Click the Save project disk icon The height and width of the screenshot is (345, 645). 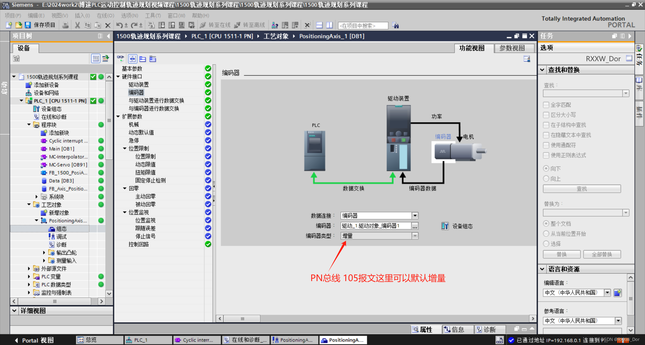[x=28, y=25]
